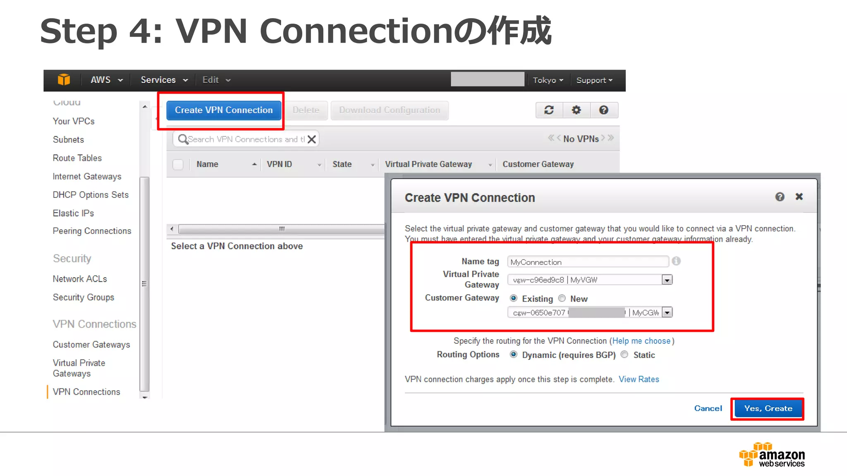Select New customer gateway radio
Screen dimensions: 847x476
tap(562, 298)
